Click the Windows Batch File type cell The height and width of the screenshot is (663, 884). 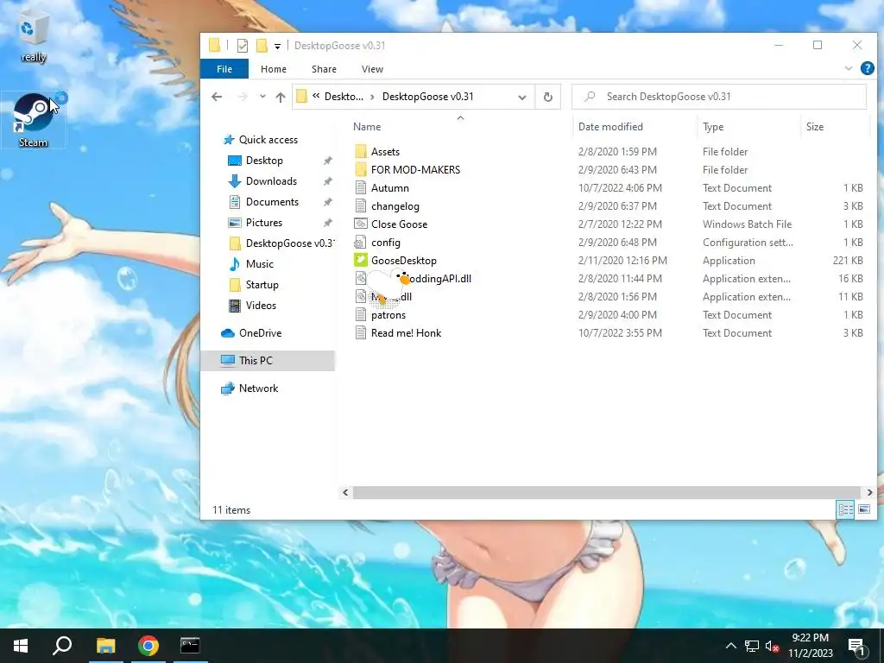click(x=747, y=224)
